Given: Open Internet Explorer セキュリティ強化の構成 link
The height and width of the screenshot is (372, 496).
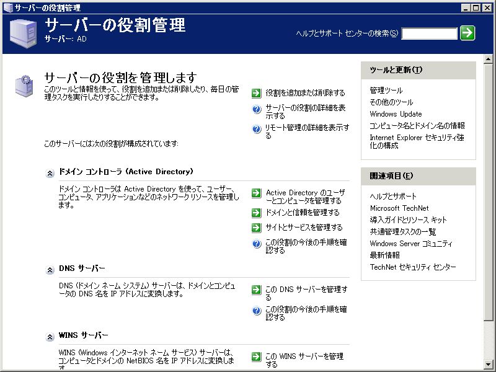Looking at the screenshot, I should [x=417, y=141].
